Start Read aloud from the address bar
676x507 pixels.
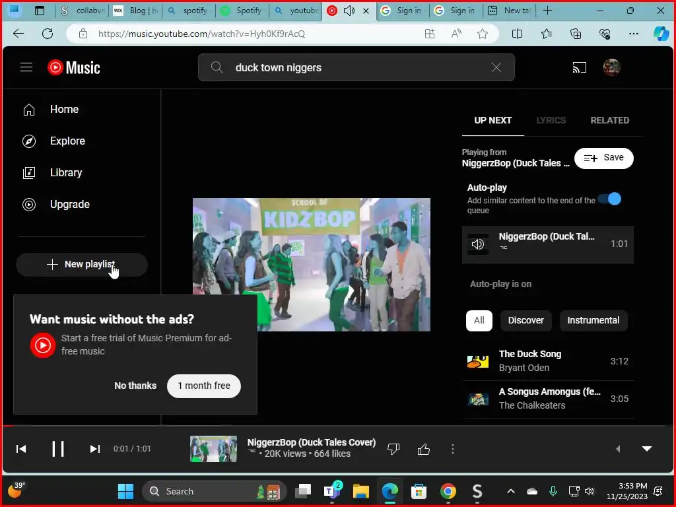pos(456,34)
